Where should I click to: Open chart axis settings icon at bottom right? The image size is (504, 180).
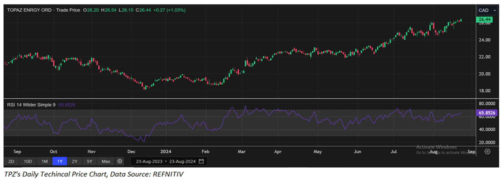pyautogui.click(x=487, y=151)
